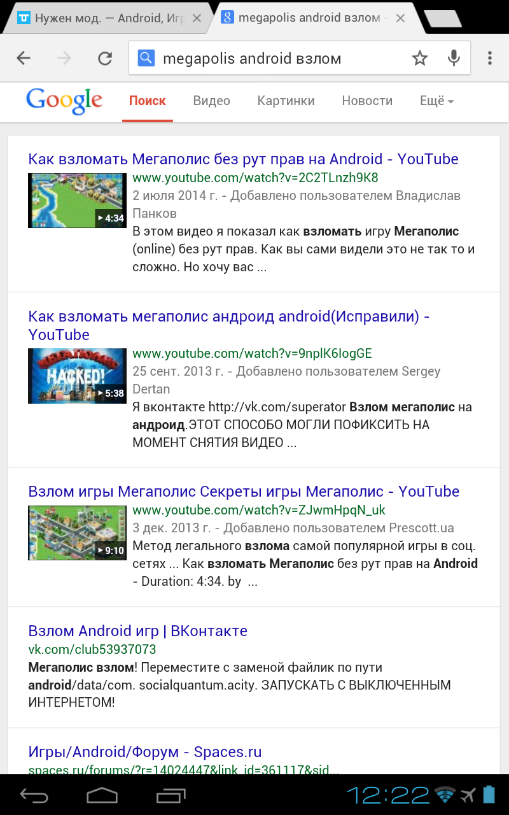Close the megapolis android взлом tab
Viewport: 509px width, 815px height.
tap(400, 18)
